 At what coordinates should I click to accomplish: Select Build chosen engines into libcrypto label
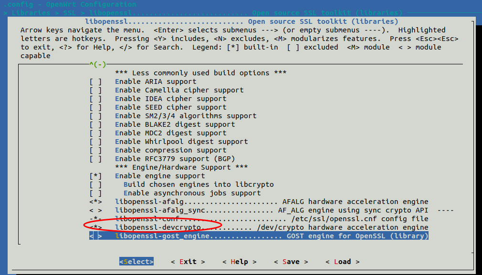pyautogui.click(x=199, y=185)
